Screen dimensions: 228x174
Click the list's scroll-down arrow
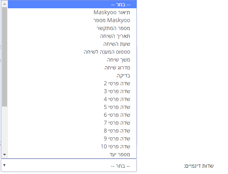tap(4, 155)
